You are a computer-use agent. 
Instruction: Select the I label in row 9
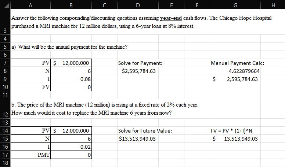30,79
